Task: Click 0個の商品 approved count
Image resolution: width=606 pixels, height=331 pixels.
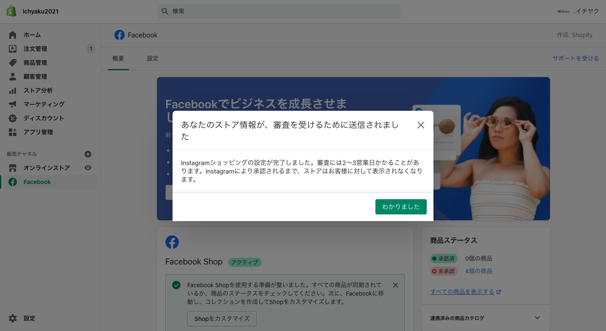Action: [478, 259]
